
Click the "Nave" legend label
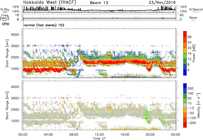tap(193, 17)
